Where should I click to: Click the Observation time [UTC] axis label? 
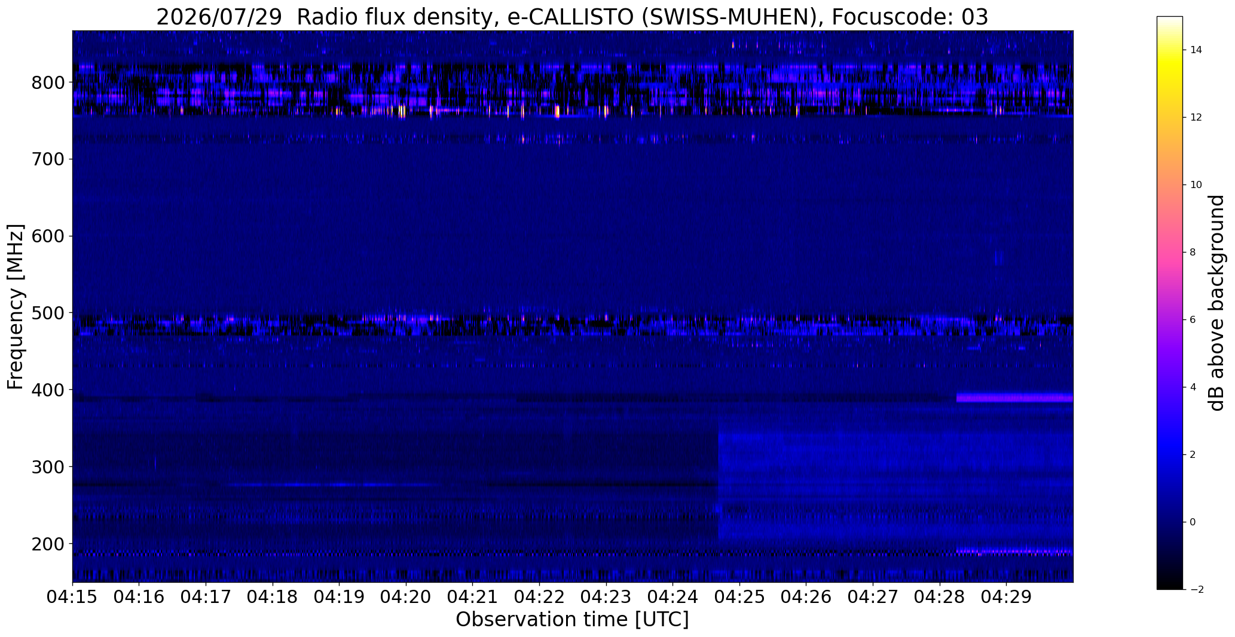[572, 620]
